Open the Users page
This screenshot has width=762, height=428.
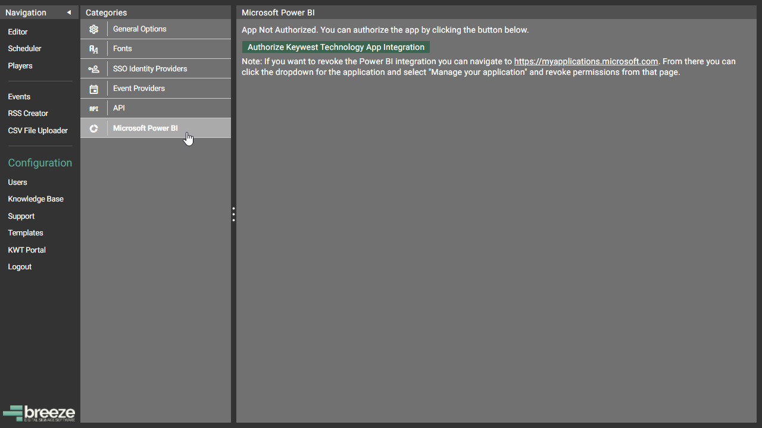coord(17,182)
